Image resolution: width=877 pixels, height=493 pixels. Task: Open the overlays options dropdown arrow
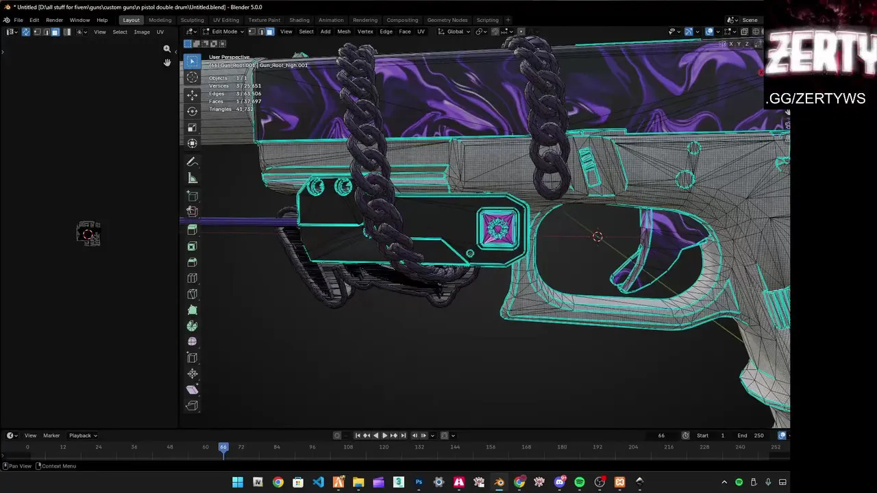pos(717,31)
